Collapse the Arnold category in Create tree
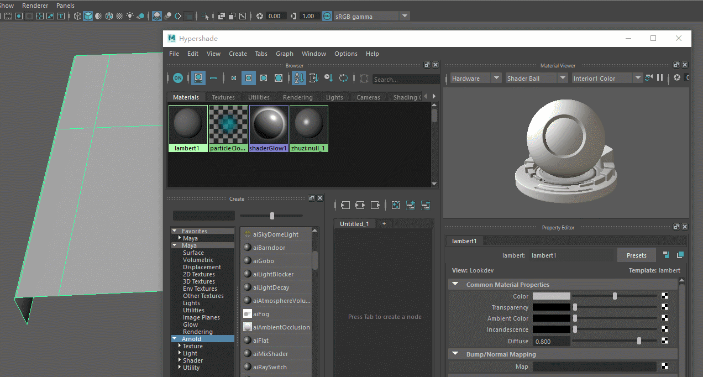The image size is (703, 377). (175, 338)
